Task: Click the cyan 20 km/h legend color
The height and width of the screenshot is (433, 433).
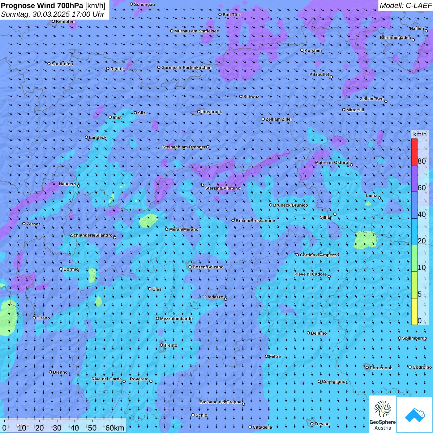Action: [414, 232]
